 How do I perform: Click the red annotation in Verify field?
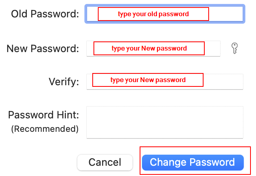click(x=148, y=80)
